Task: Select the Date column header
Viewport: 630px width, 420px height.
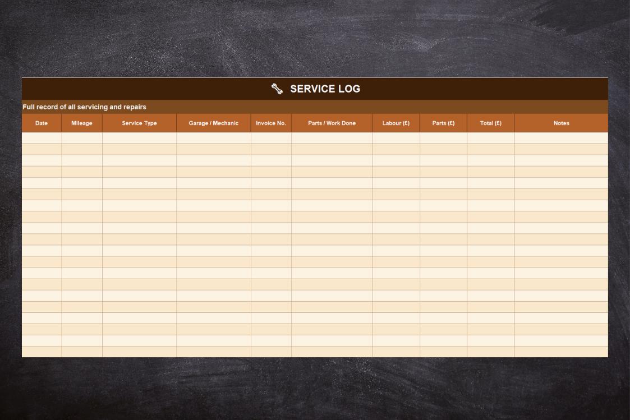Action: pyautogui.click(x=42, y=123)
